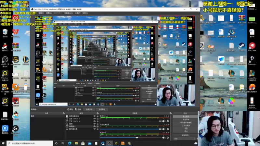Select the YYAnchor shortcut desktop icon
The height and width of the screenshot is (146, 260).
pos(5,76)
